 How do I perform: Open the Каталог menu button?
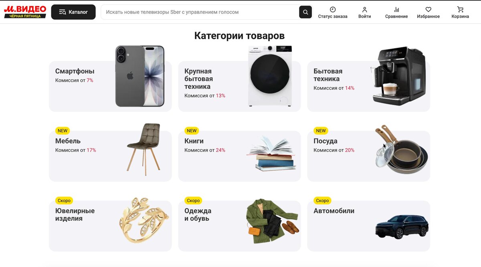pos(73,12)
